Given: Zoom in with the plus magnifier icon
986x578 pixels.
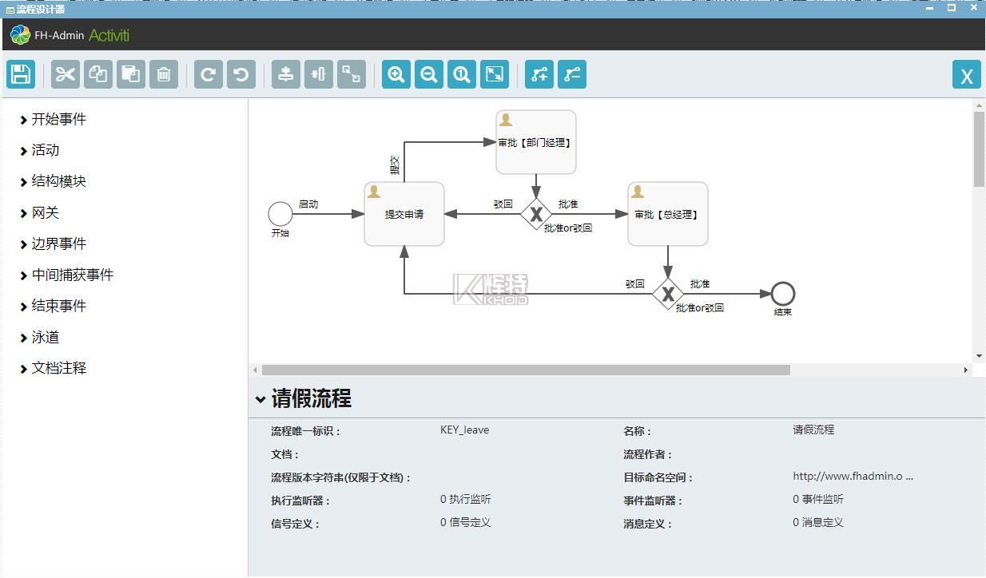Looking at the screenshot, I should [396, 74].
